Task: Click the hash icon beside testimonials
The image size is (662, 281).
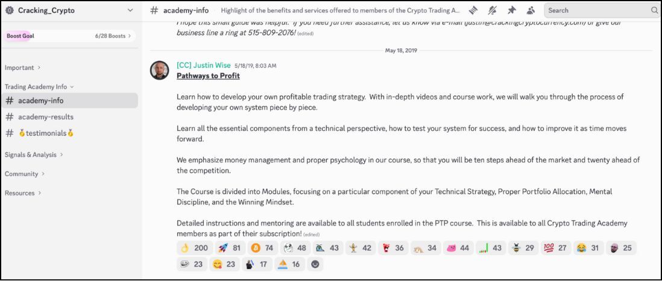Action: tap(9, 133)
